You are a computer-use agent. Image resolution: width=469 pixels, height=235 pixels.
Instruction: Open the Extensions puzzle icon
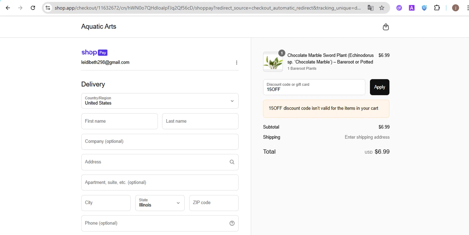(437, 8)
